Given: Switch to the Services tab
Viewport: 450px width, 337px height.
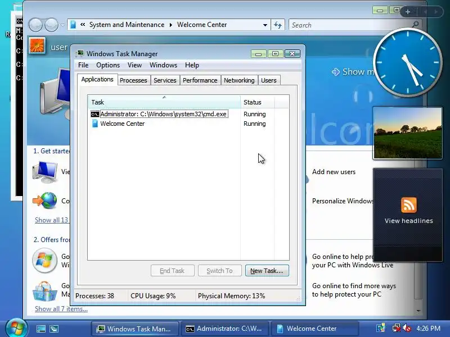Looking at the screenshot, I should click(165, 80).
